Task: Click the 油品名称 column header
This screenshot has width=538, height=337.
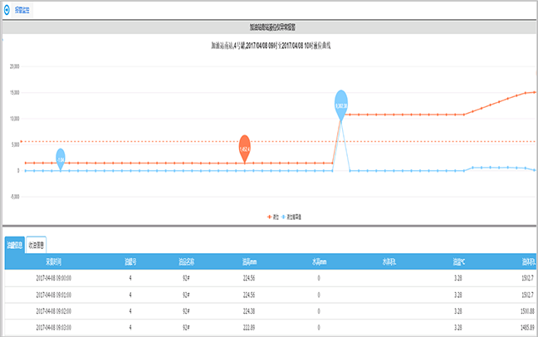Action: pyautogui.click(x=188, y=261)
